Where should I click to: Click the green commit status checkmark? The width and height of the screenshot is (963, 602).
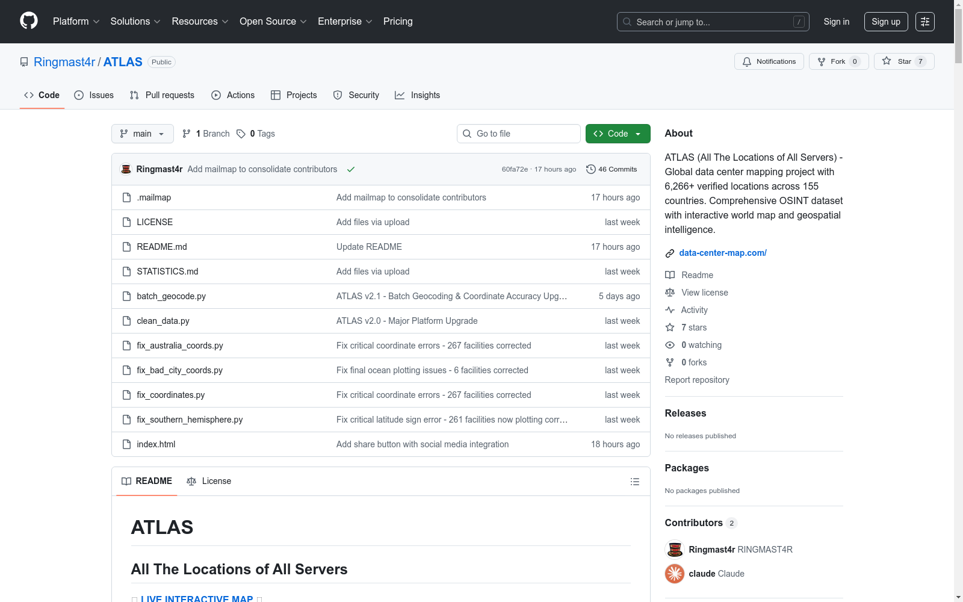click(351, 169)
